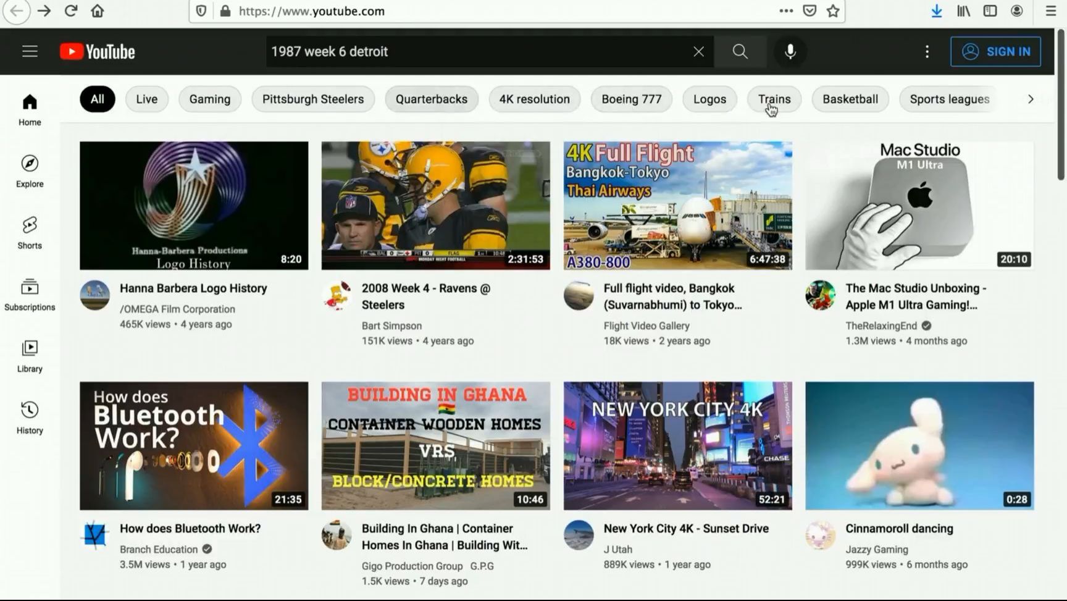Open Explore in the sidebar
1067x601 pixels.
coord(30,171)
